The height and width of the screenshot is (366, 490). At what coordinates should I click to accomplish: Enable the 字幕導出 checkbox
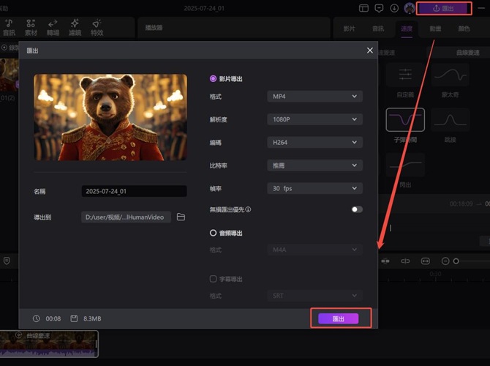pos(213,279)
